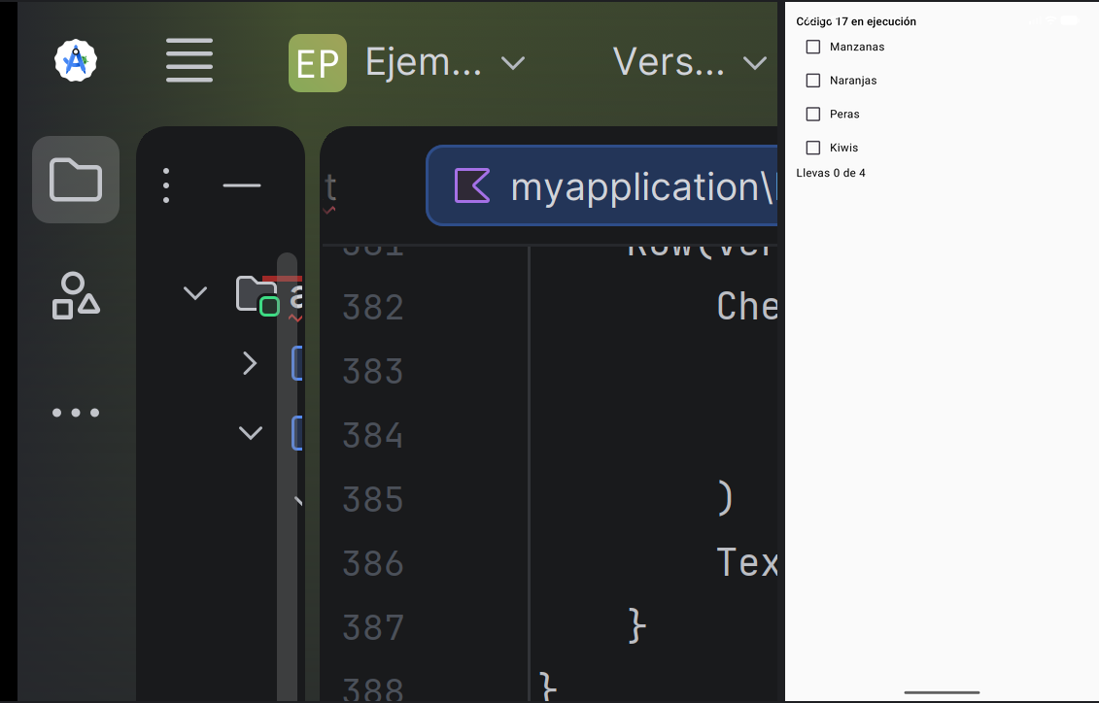1099x703 pixels.
Task: Click line number 382 in gutter
Action: [373, 308]
